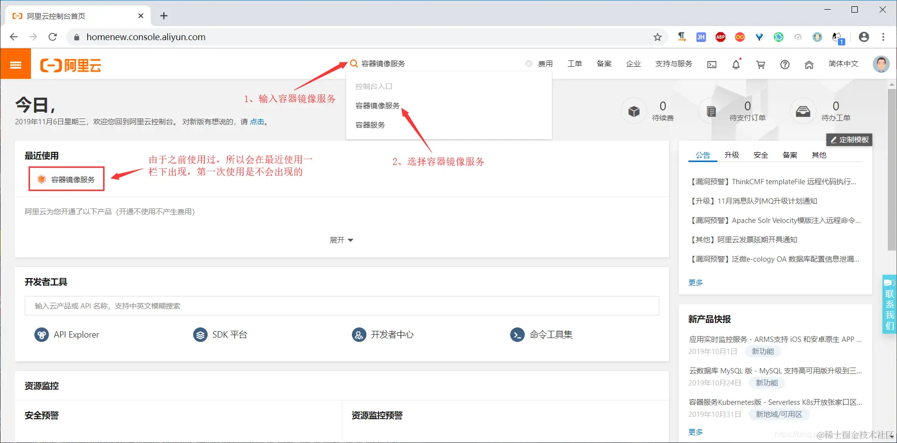The height and width of the screenshot is (443, 897).
Task: Open 容器服务Kubernetes版 Serverless news
Action: point(775,402)
